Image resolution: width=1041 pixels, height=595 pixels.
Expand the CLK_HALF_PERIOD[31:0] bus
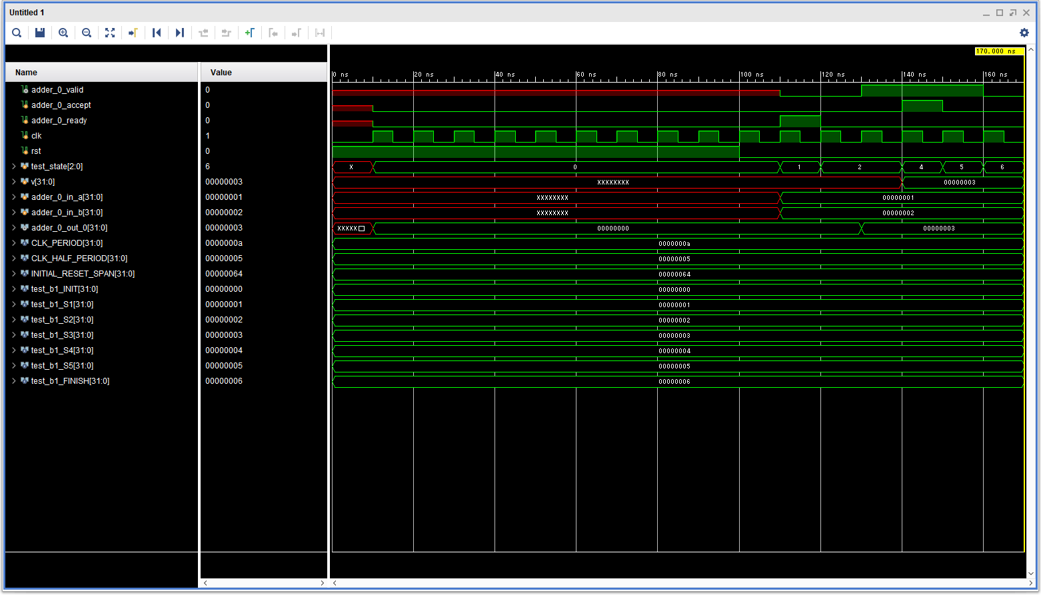click(x=14, y=258)
